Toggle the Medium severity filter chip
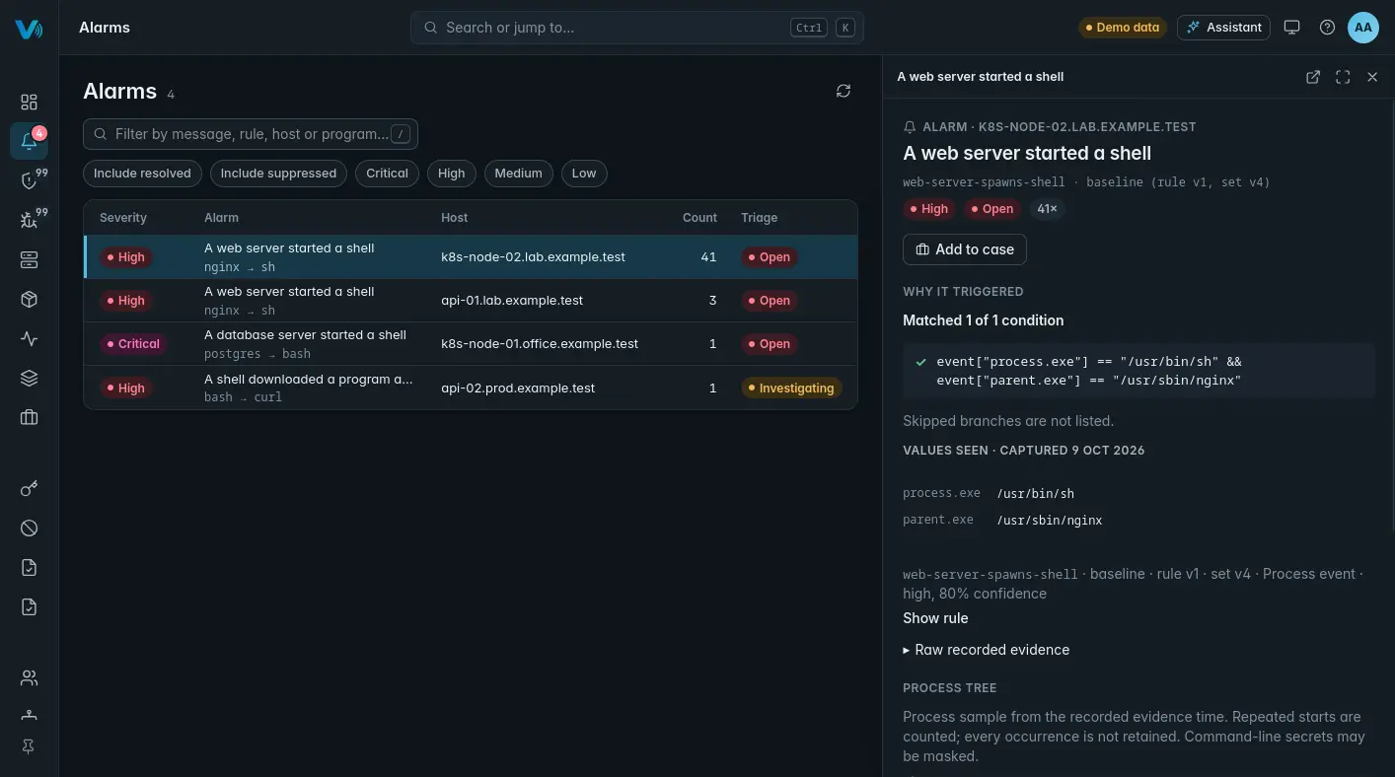 click(519, 174)
